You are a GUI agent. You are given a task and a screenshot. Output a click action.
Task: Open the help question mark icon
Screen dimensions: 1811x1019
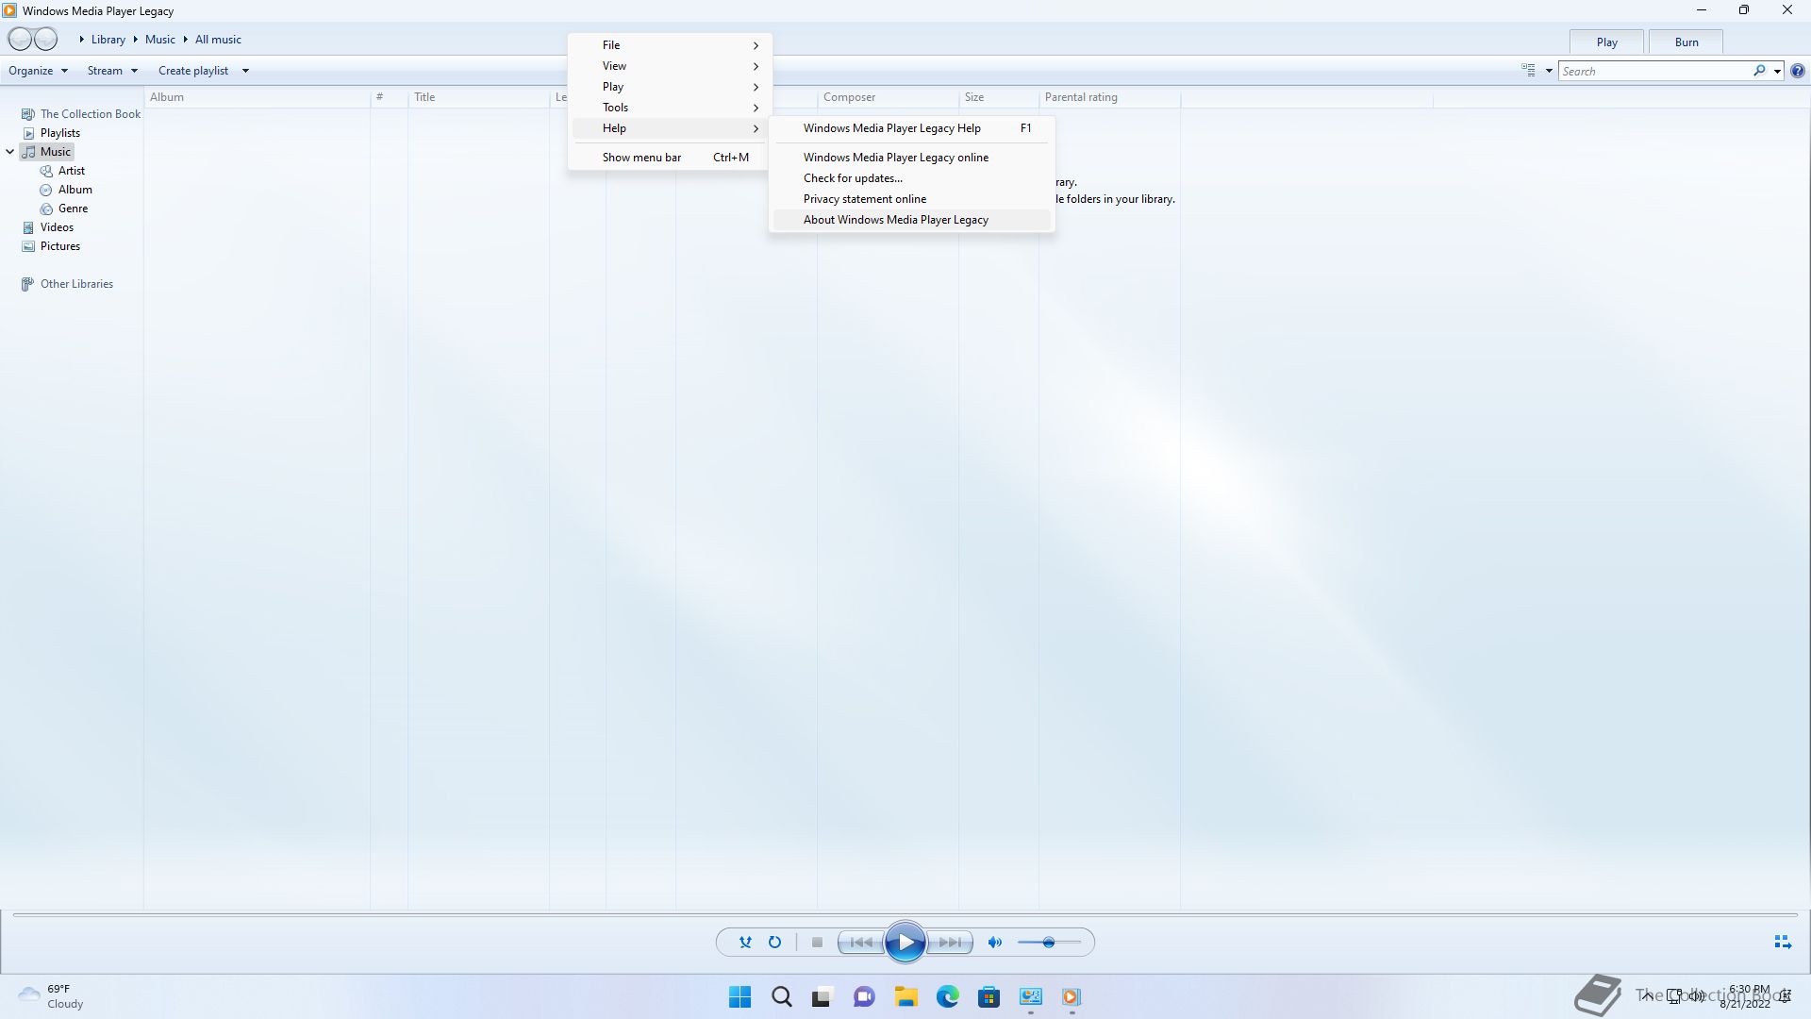pos(1798,71)
